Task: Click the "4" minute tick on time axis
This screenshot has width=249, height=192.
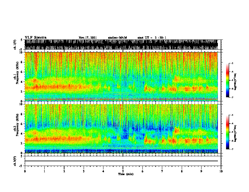Action: (103, 171)
